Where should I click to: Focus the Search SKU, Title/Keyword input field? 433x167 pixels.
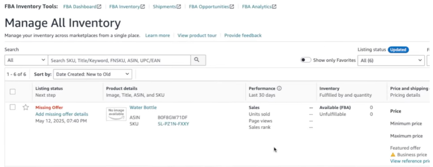[x=119, y=60]
